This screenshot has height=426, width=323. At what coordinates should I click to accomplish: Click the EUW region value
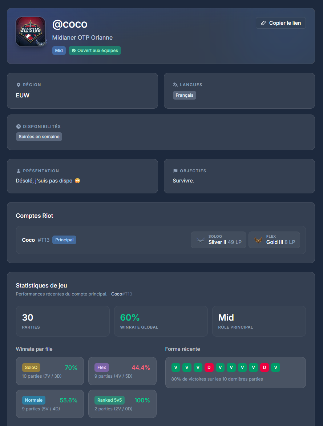point(23,95)
